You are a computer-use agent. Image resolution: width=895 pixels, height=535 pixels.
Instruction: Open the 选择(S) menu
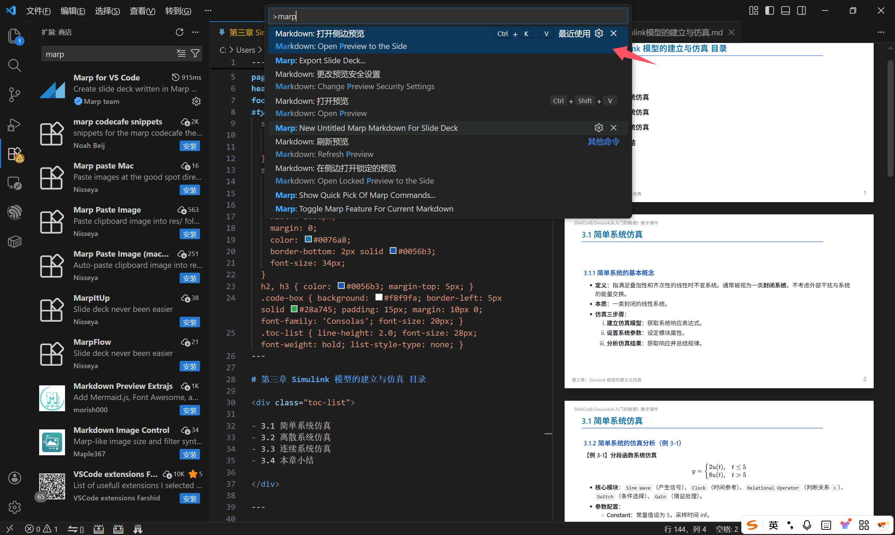click(107, 11)
